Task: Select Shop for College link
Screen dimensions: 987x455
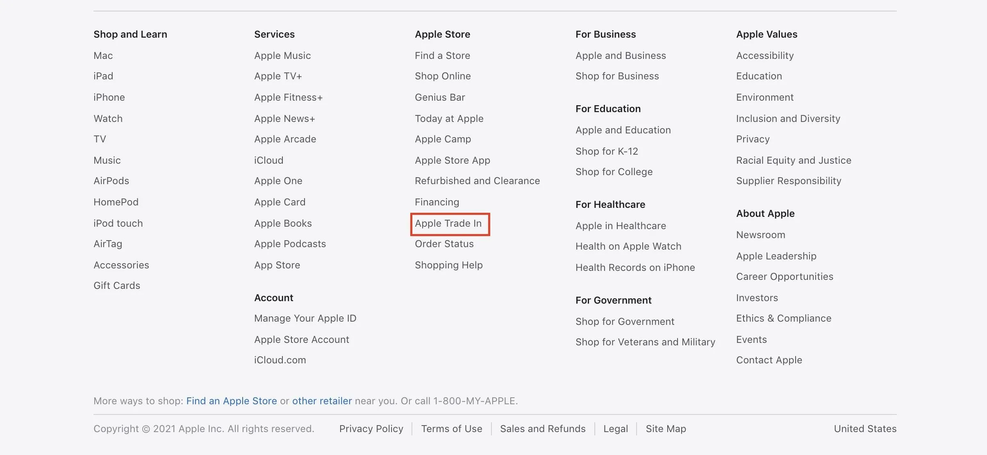Action: click(614, 172)
